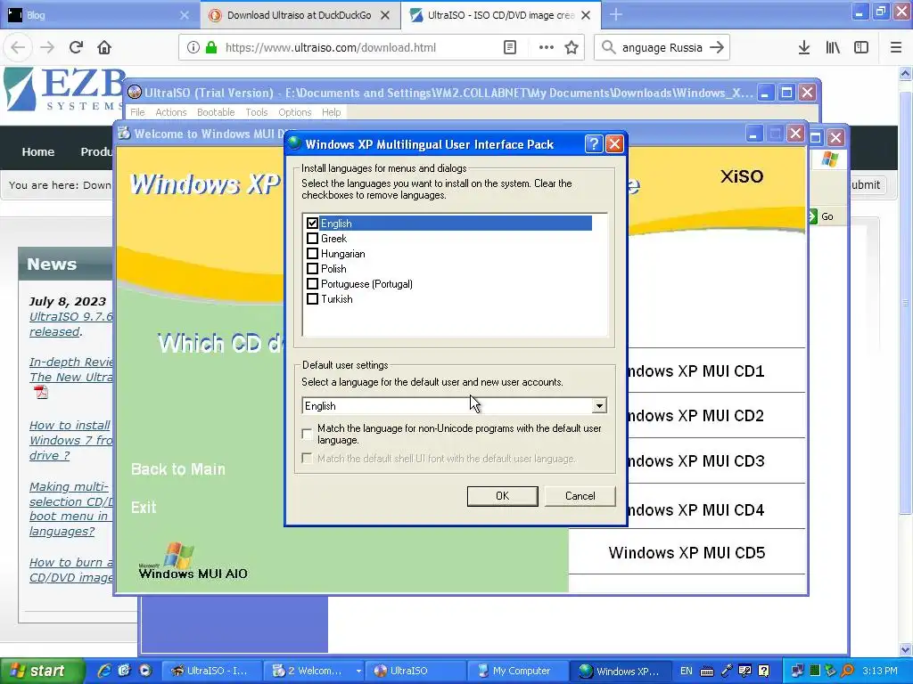Image resolution: width=913 pixels, height=684 pixels.
Task: Click the language bar help icon
Action: (764, 671)
